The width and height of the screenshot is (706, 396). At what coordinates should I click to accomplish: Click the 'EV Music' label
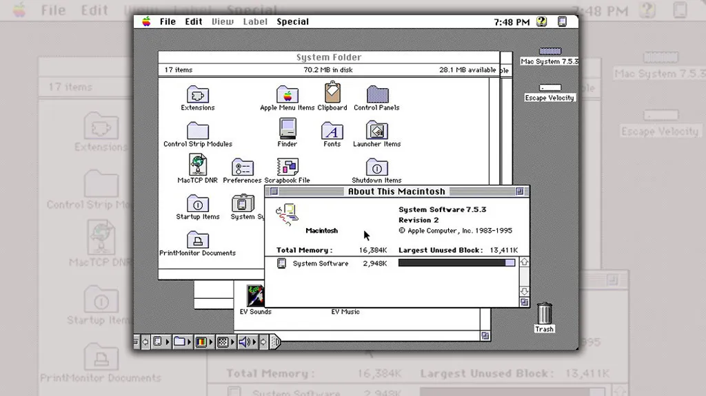tap(345, 311)
